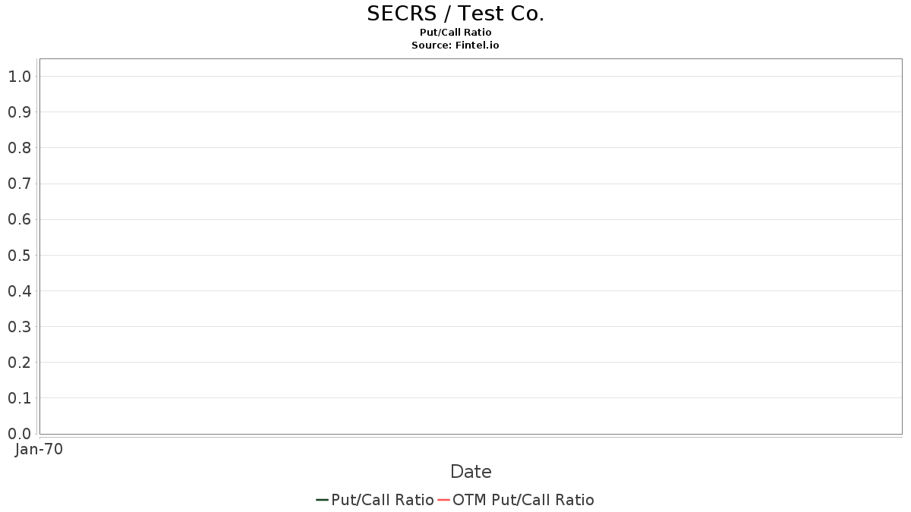Screen dimensions: 911x512
Task: Toggle the OTM Put/Call Ratio legend label
Action: (x=523, y=500)
